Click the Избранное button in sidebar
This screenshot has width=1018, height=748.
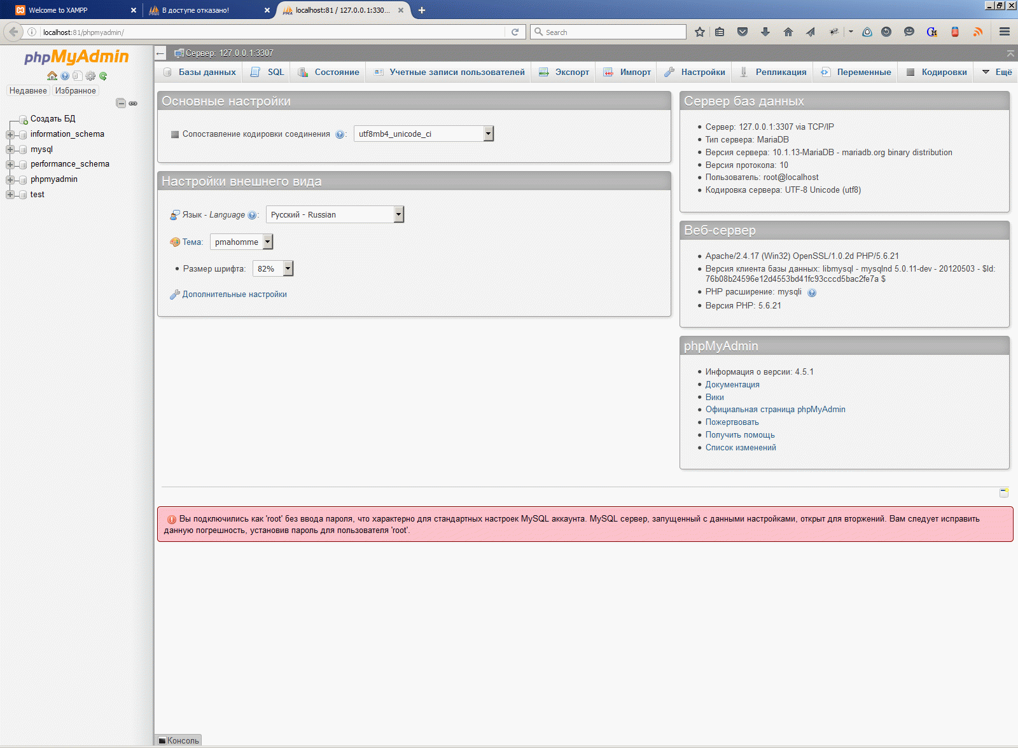pos(76,90)
